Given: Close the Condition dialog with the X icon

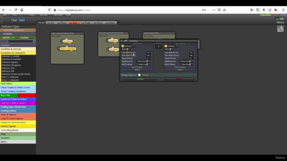Looking at the screenshot, I should coord(122,41).
